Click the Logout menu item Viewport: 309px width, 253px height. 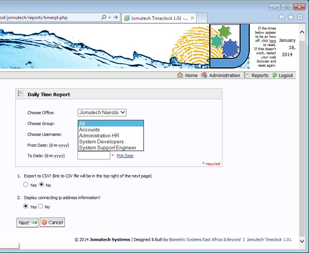(x=285, y=75)
